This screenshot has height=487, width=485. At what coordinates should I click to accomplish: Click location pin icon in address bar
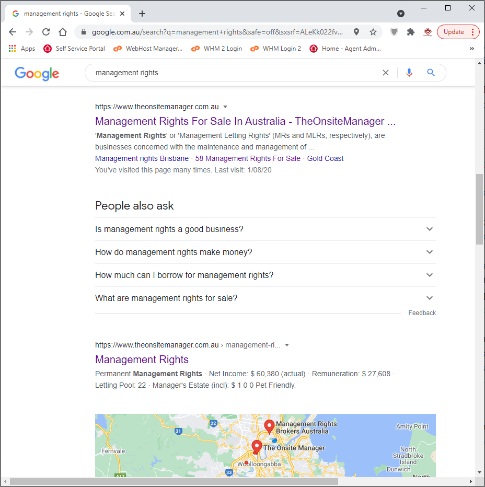[x=356, y=32]
